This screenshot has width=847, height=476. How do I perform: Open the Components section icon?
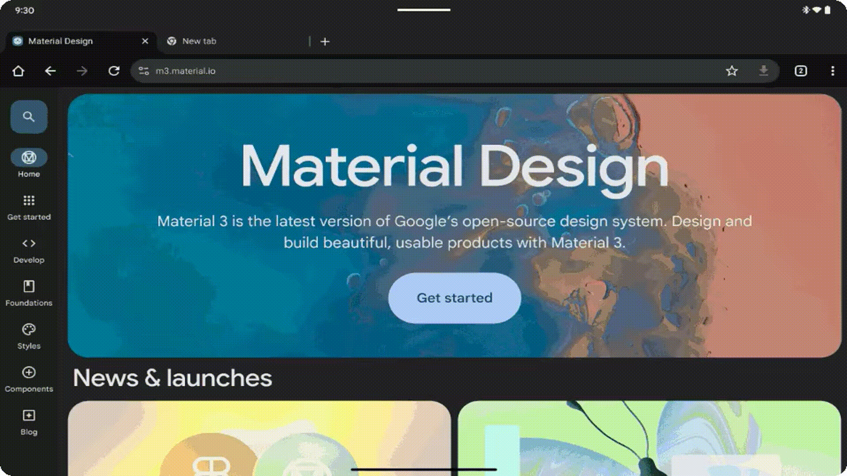[29, 373]
